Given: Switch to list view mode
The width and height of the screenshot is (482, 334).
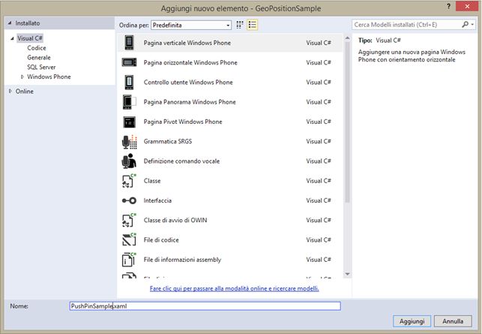Looking at the screenshot, I should click(253, 24).
